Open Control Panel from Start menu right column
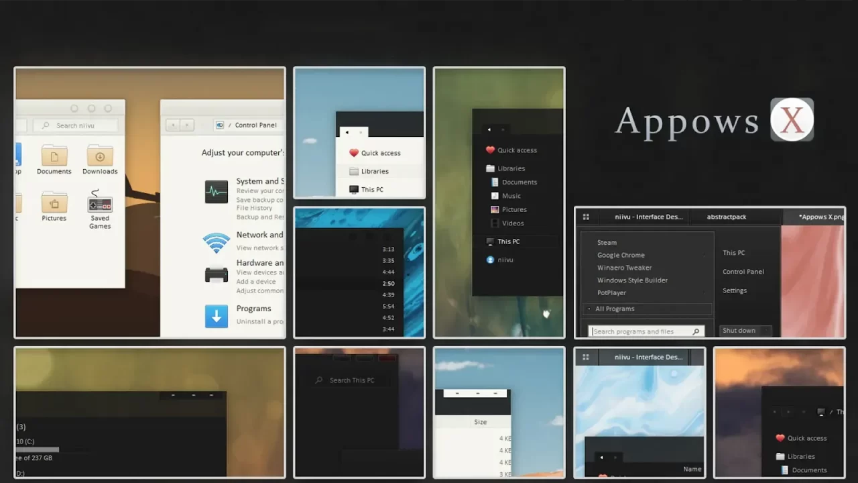858x483 pixels. click(x=743, y=272)
